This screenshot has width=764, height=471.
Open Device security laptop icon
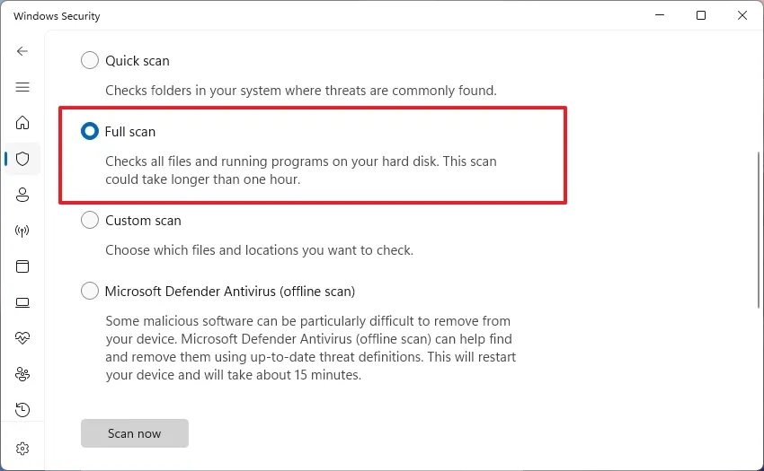tap(22, 302)
